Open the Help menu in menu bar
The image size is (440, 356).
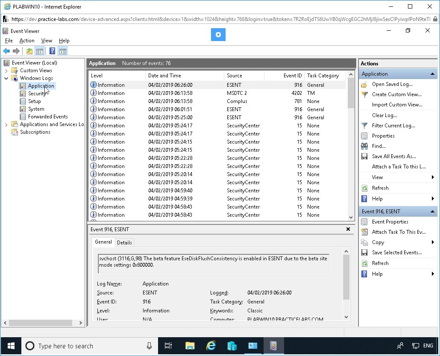(64, 41)
